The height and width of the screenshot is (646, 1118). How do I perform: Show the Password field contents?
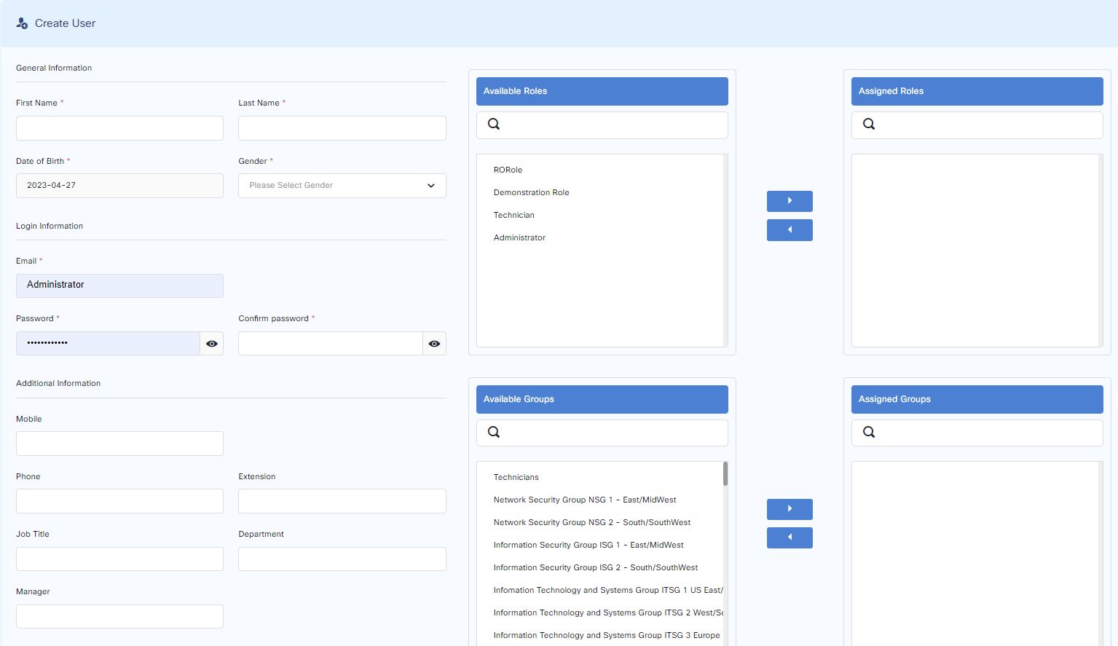click(x=212, y=344)
